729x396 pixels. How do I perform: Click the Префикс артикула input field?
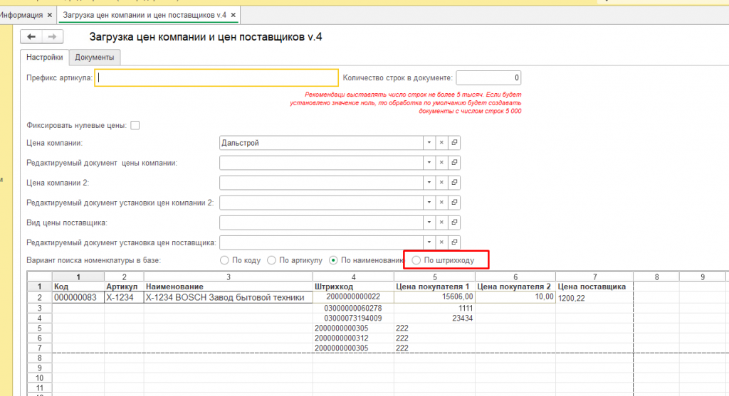216,77
